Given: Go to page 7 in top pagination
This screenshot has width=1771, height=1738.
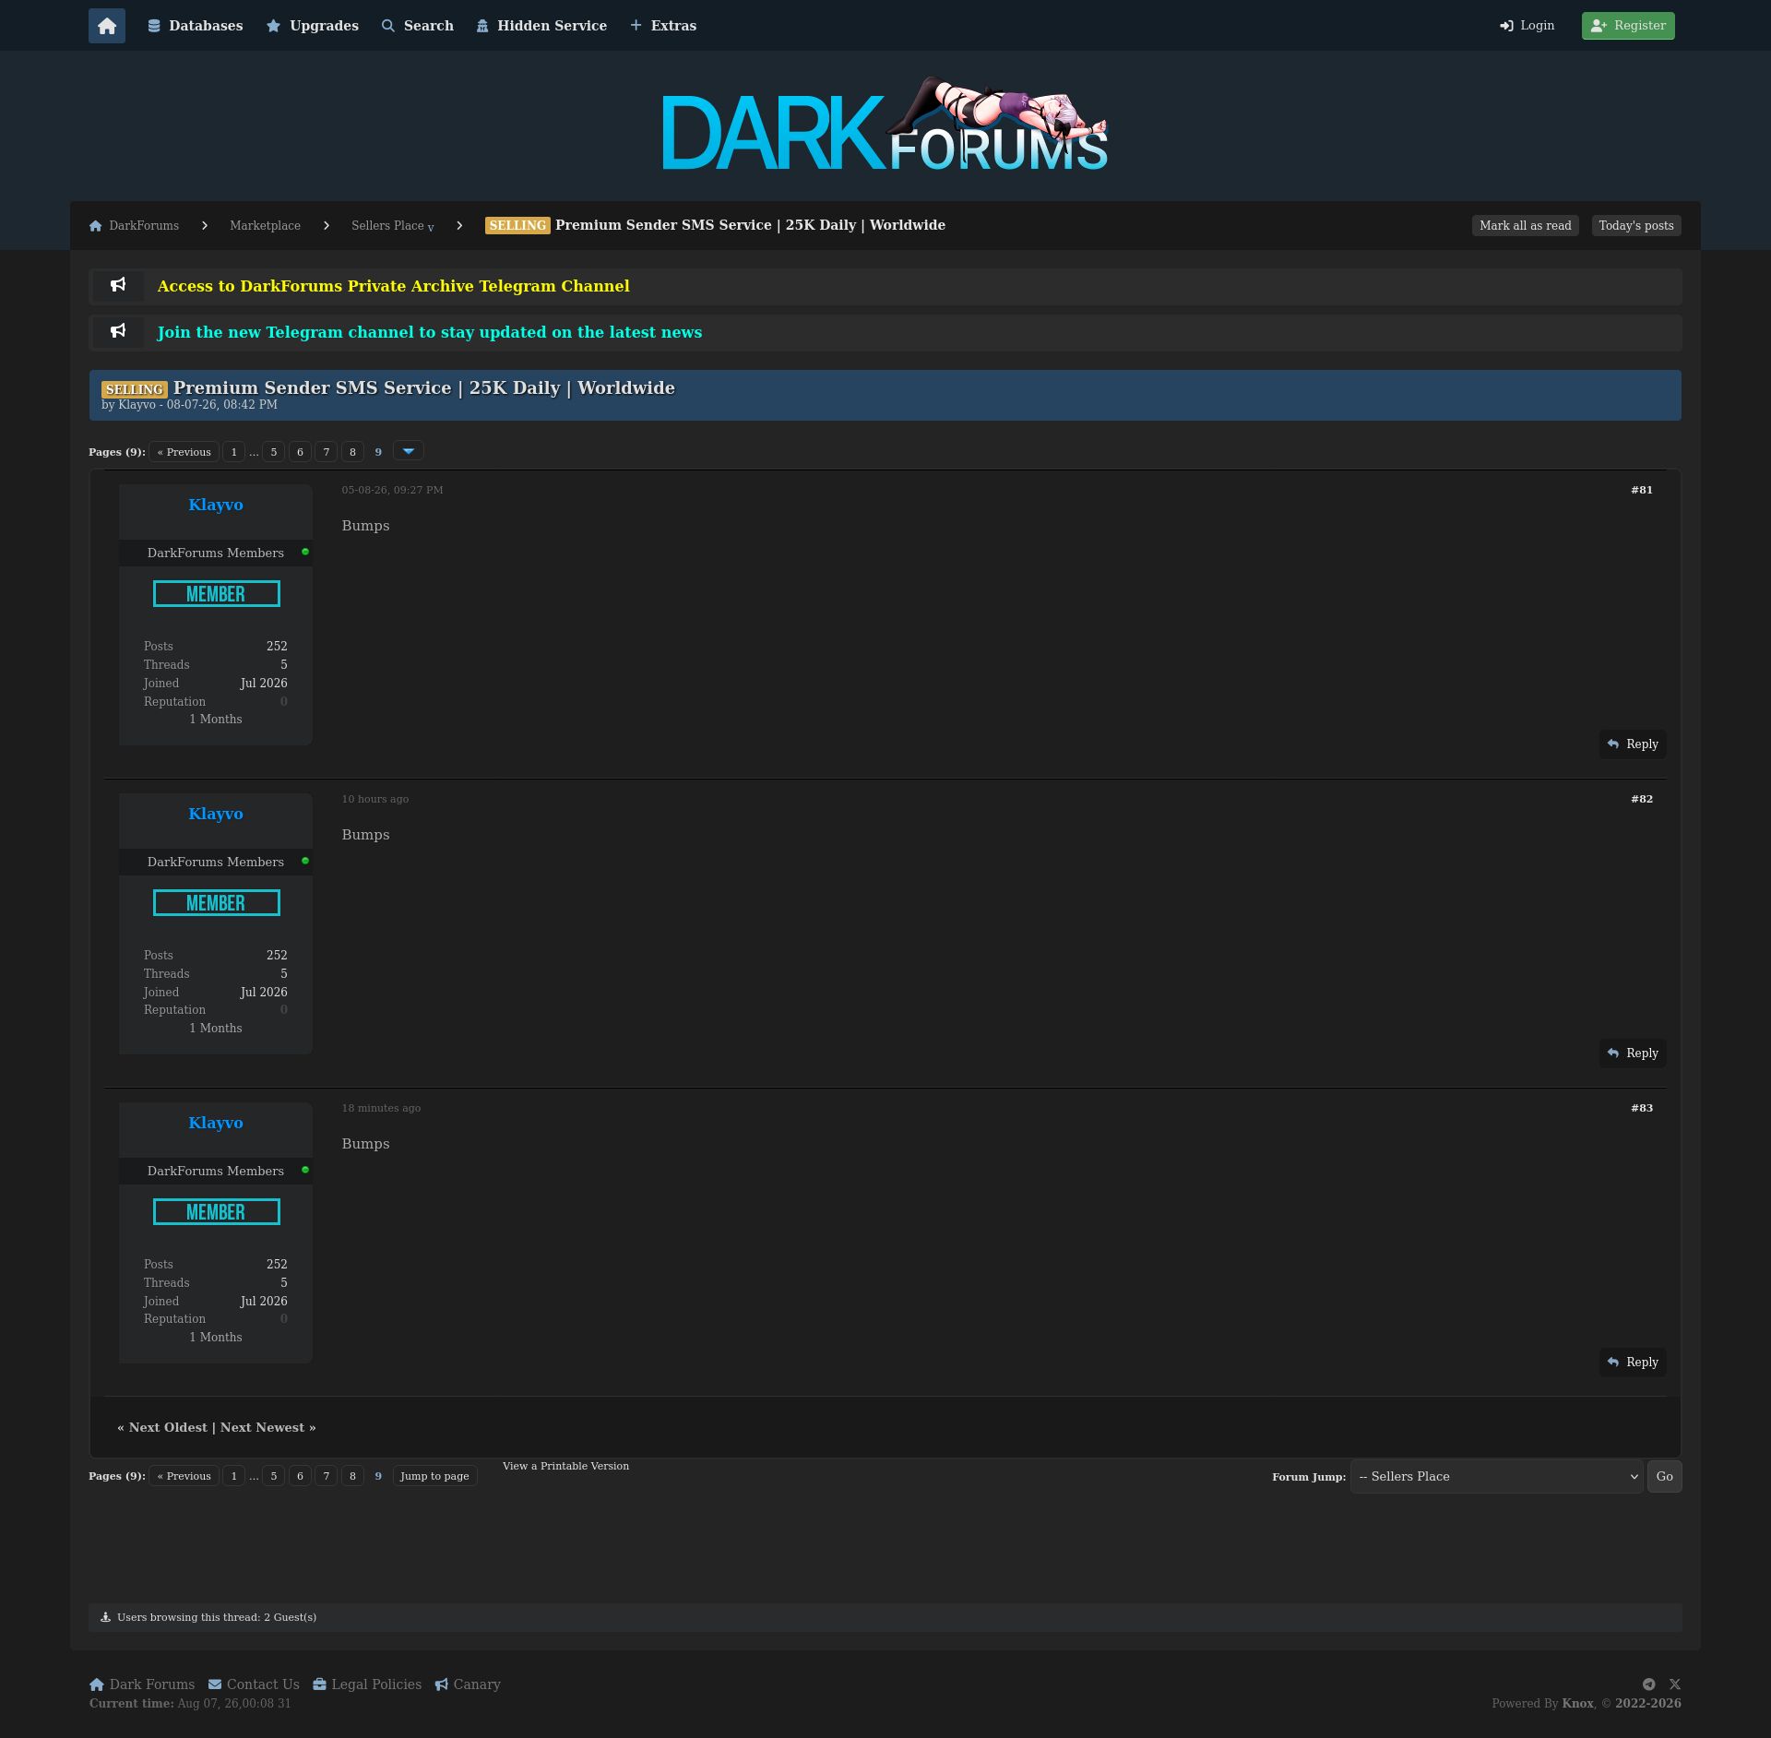Looking at the screenshot, I should [x=326, y=452].
